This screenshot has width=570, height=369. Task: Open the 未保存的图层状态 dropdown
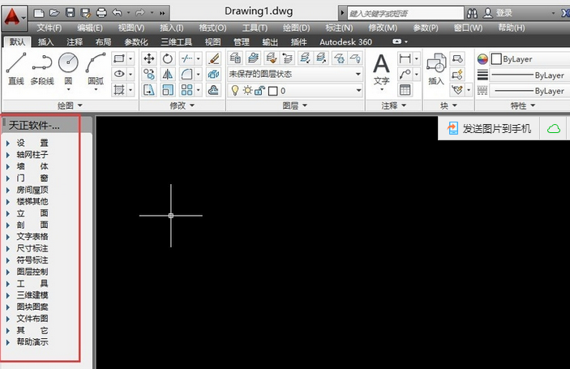[295, 74]
